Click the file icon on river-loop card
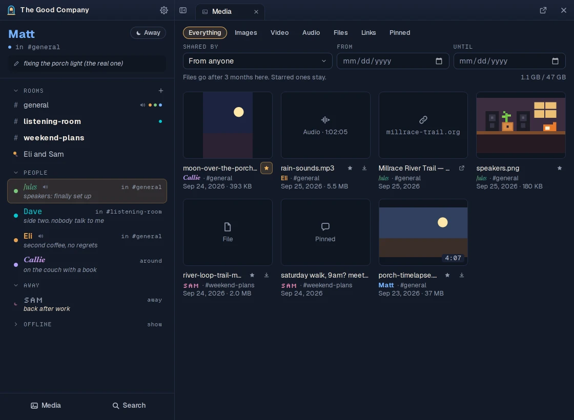Viewport: 574px width, 420px height. point(228,227)
